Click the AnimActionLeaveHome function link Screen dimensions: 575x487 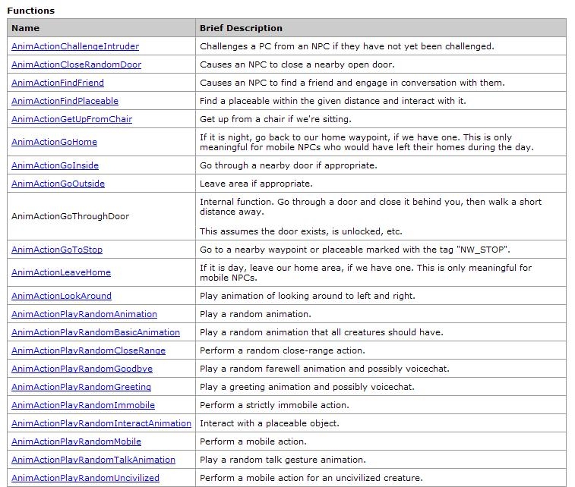(x=61, y=272)
